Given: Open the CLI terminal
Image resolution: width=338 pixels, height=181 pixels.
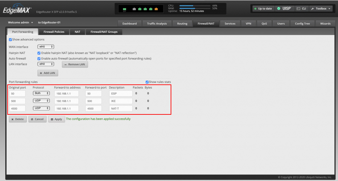Looking at the screenshot, I should (x=301, y=9).
